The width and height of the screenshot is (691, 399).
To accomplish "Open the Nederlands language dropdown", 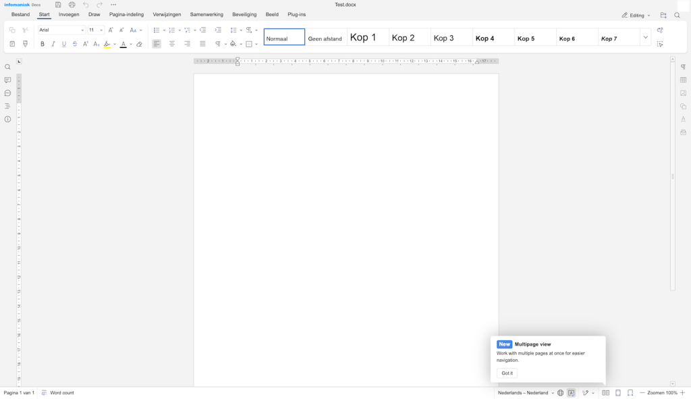I will 526,393.
